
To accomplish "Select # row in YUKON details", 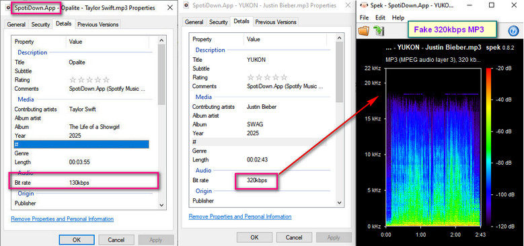I will pyautogui.click(x=259, y=142).
